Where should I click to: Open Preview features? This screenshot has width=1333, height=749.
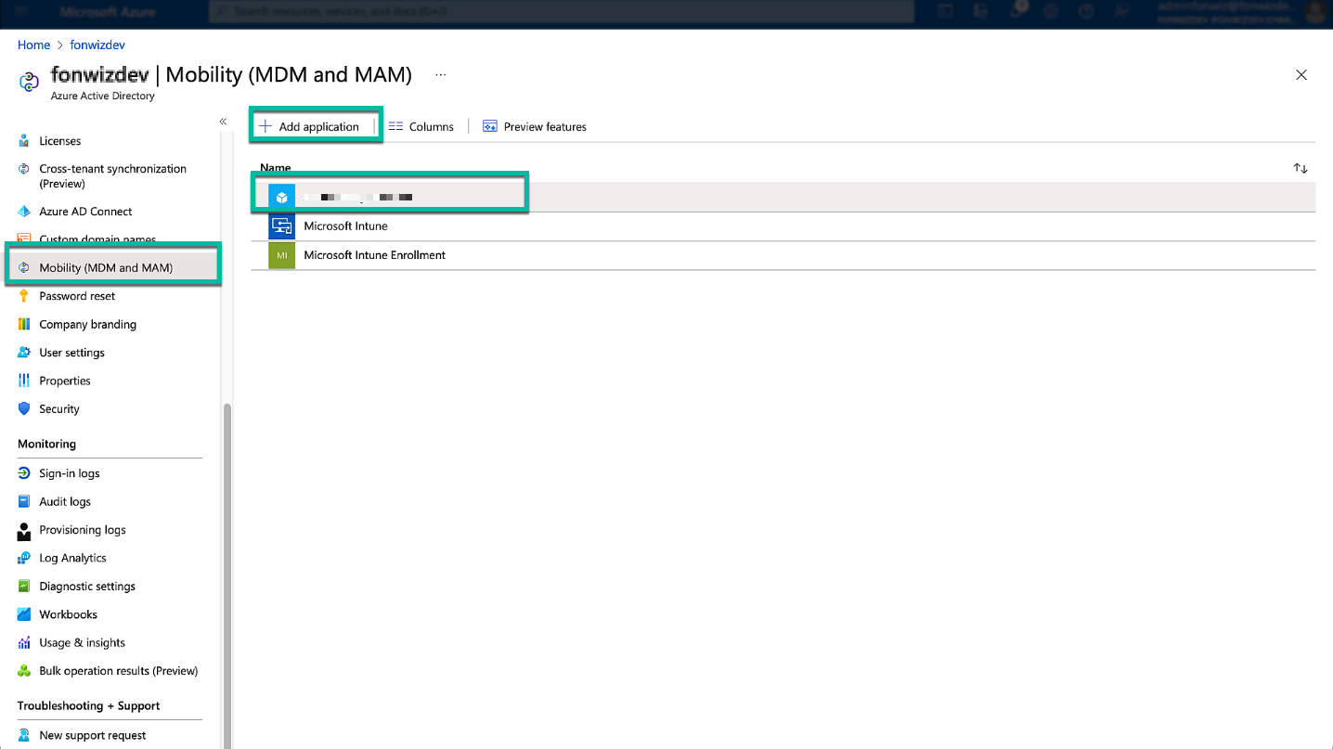tap(535, 127)
